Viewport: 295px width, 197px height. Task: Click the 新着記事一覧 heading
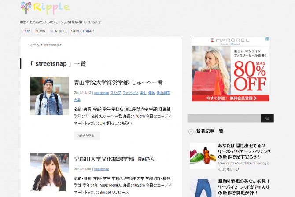click(210, 131)
